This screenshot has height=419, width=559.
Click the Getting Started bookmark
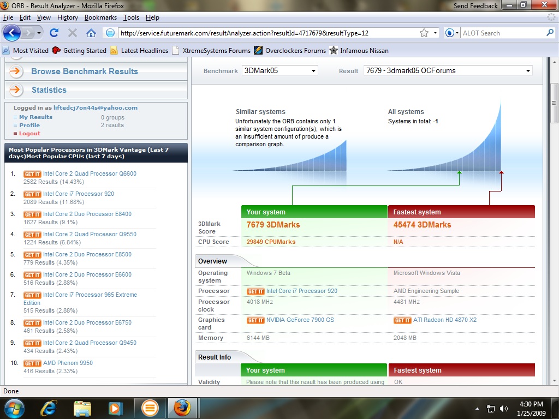coord(79,51)
